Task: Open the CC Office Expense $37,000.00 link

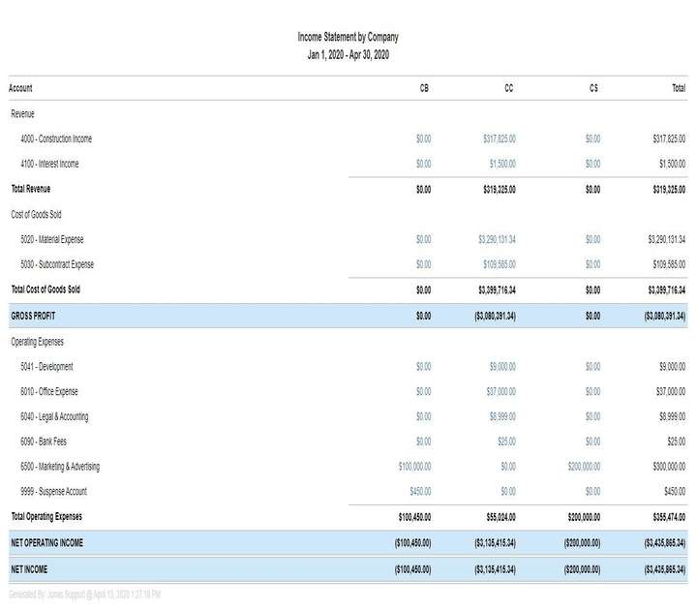Action: coord(500,392)
